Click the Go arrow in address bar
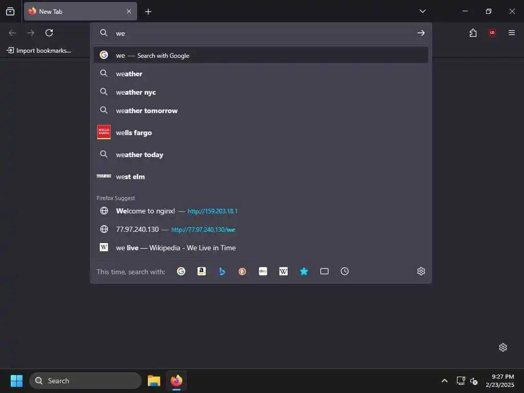Image resolution: width=524 pixels, height=393 pixels. [421, 33]
